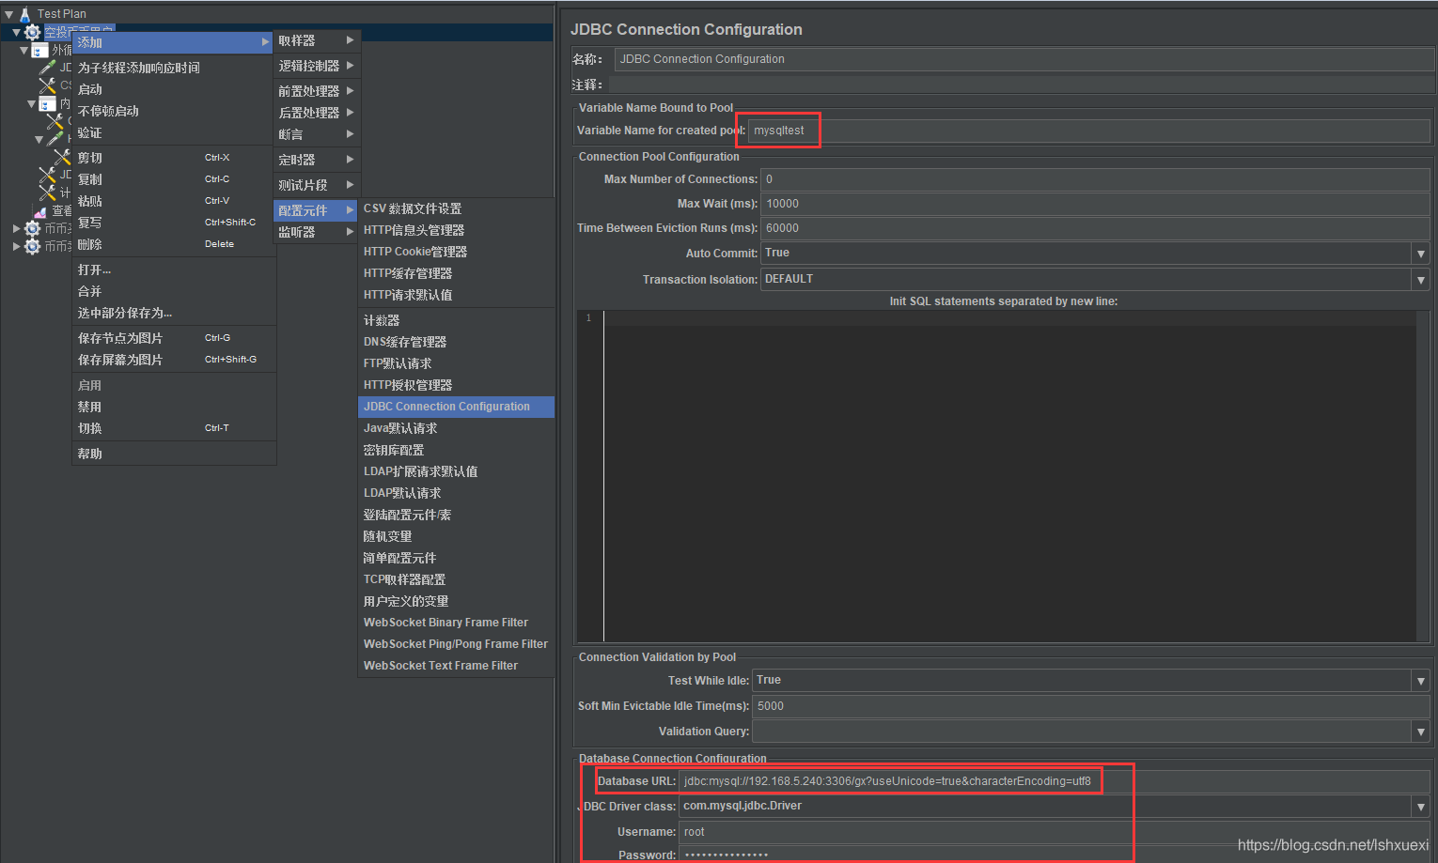Collapse the 外循 controller node

coord(24,51)
